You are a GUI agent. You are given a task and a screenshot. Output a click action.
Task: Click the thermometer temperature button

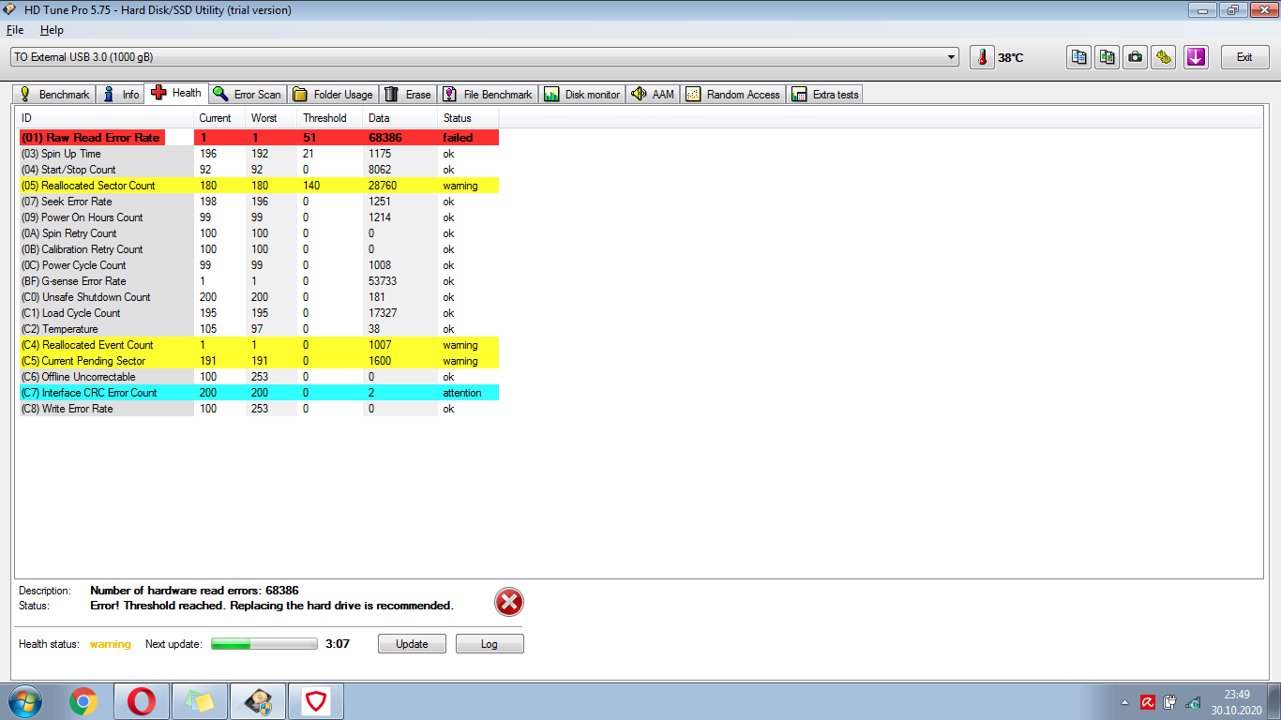point(982,57)
